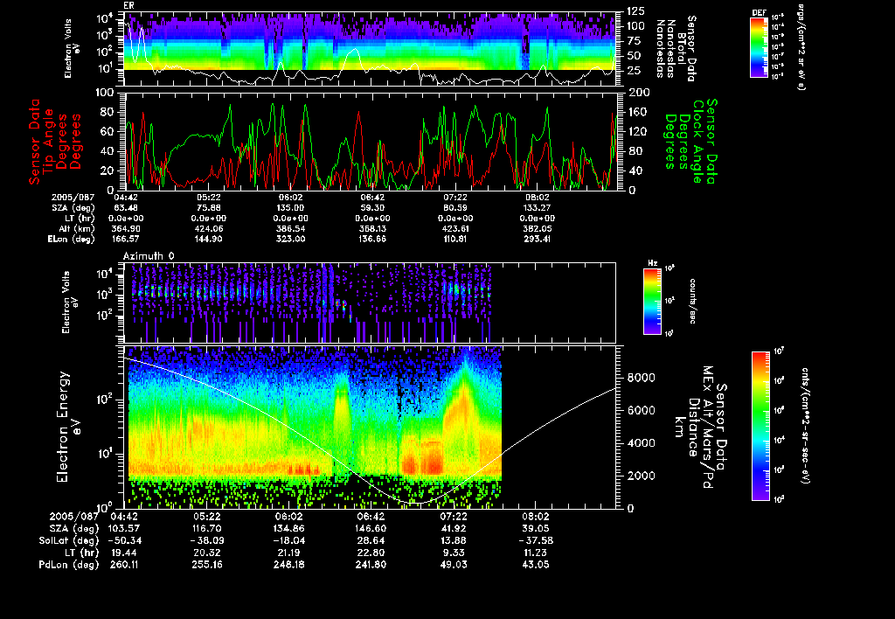Click the LT value 20.32
The image size is (895, 619).
pyautogui.click(x=208, y=553)
